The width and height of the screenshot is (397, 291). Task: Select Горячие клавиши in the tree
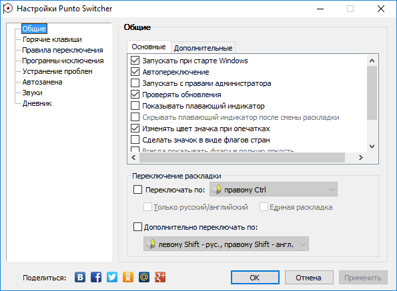coord(52,39)
